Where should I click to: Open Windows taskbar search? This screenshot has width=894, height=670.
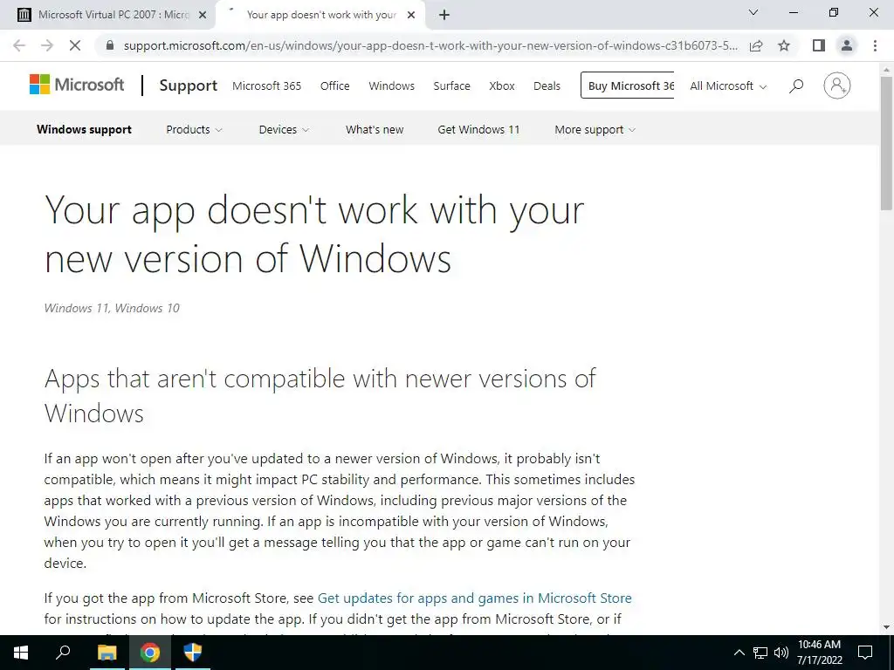coord(63,653)
